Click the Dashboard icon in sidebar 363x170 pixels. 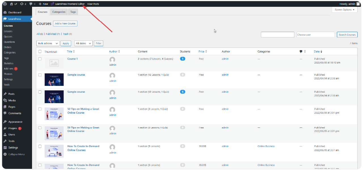pos(5,12)
